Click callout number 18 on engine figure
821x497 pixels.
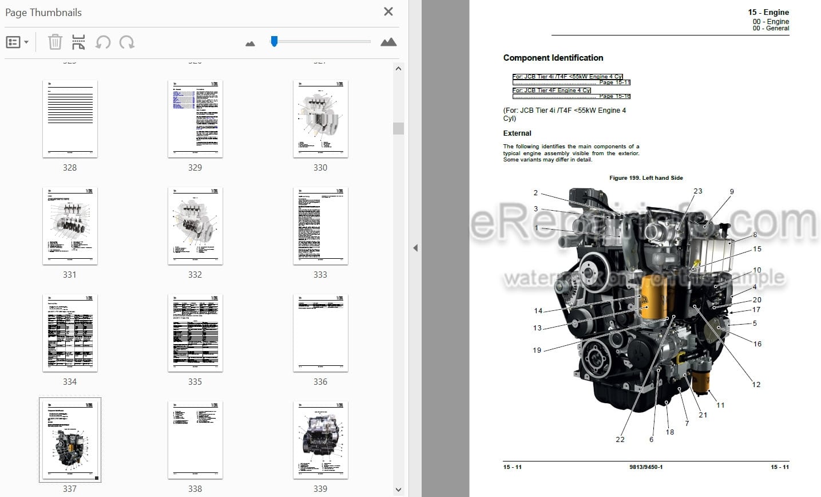coord(670,432)
